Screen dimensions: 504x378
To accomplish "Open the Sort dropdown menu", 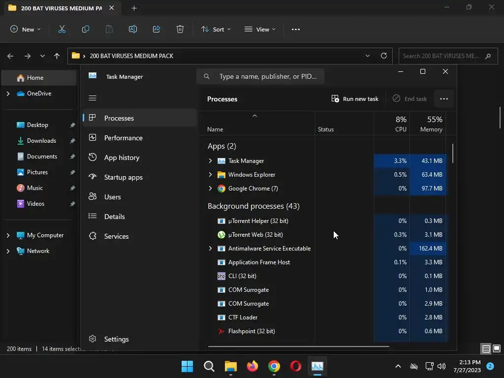I will coord(216,29).
